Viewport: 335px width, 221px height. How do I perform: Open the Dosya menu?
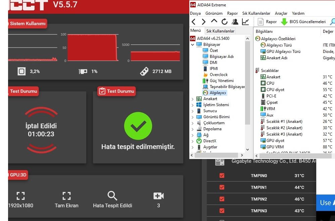coord(195,13)
